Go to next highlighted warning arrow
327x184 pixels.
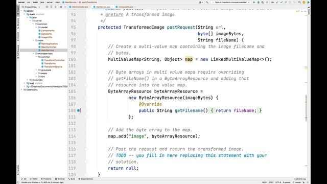305,11
